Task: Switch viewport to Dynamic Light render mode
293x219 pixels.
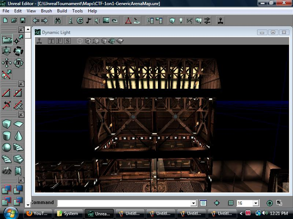Action: 112,41
